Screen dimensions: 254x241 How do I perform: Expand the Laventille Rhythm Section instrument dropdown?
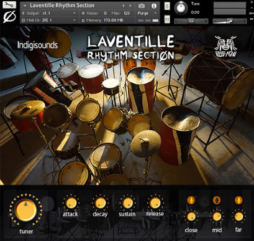tap(25, 6)
